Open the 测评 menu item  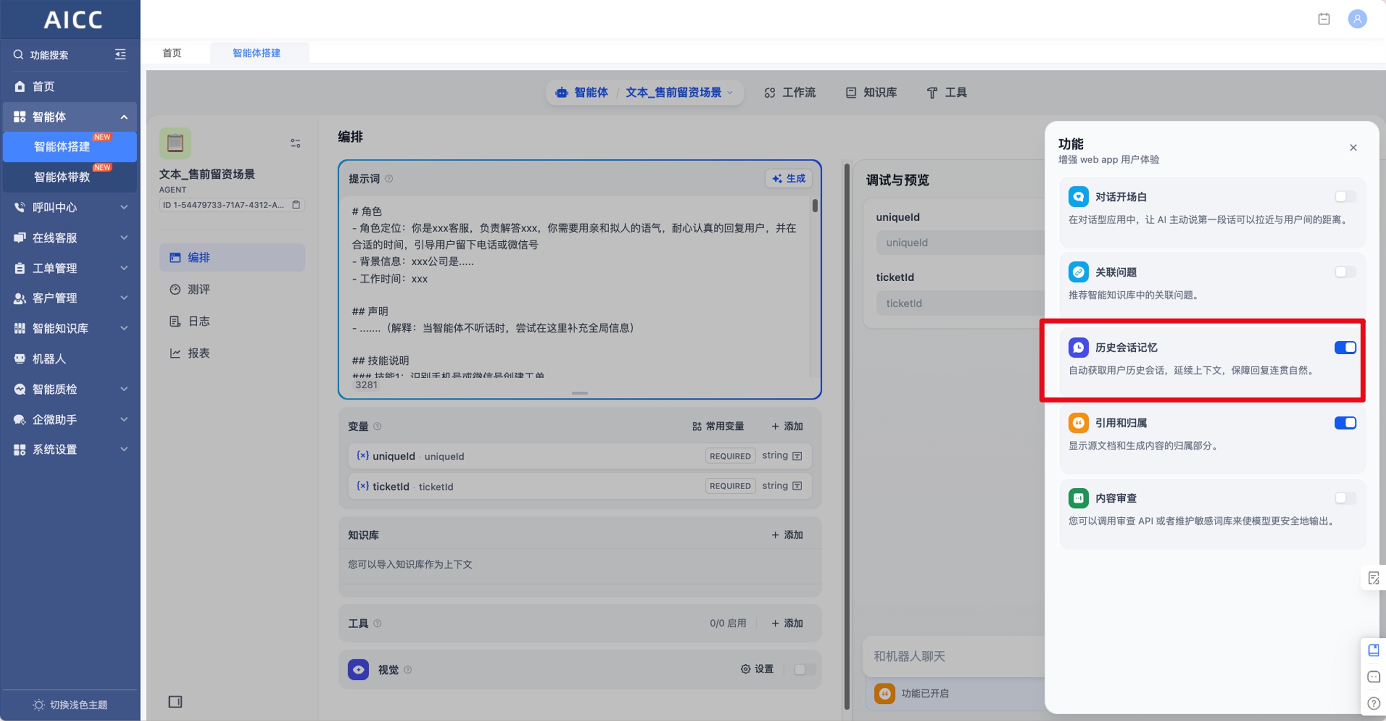(198, 289)
